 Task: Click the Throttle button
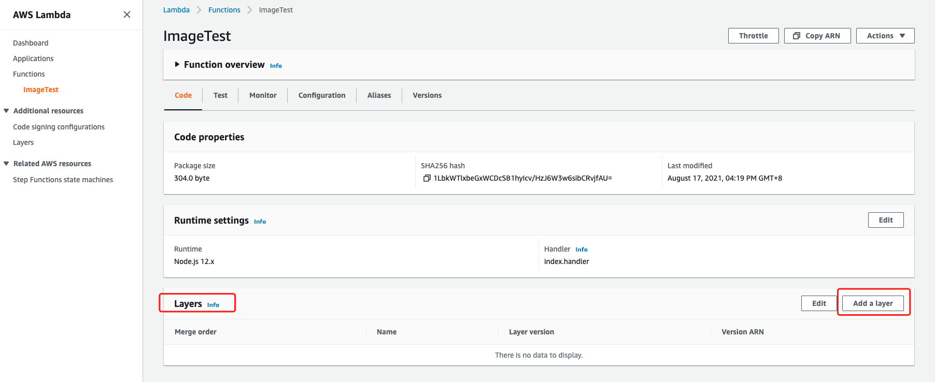(753, 36)
